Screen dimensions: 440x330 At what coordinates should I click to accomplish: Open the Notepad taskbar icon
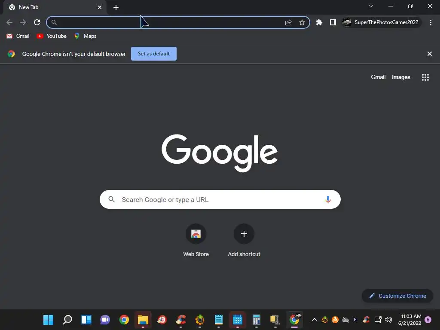click(x=219, y=320)
